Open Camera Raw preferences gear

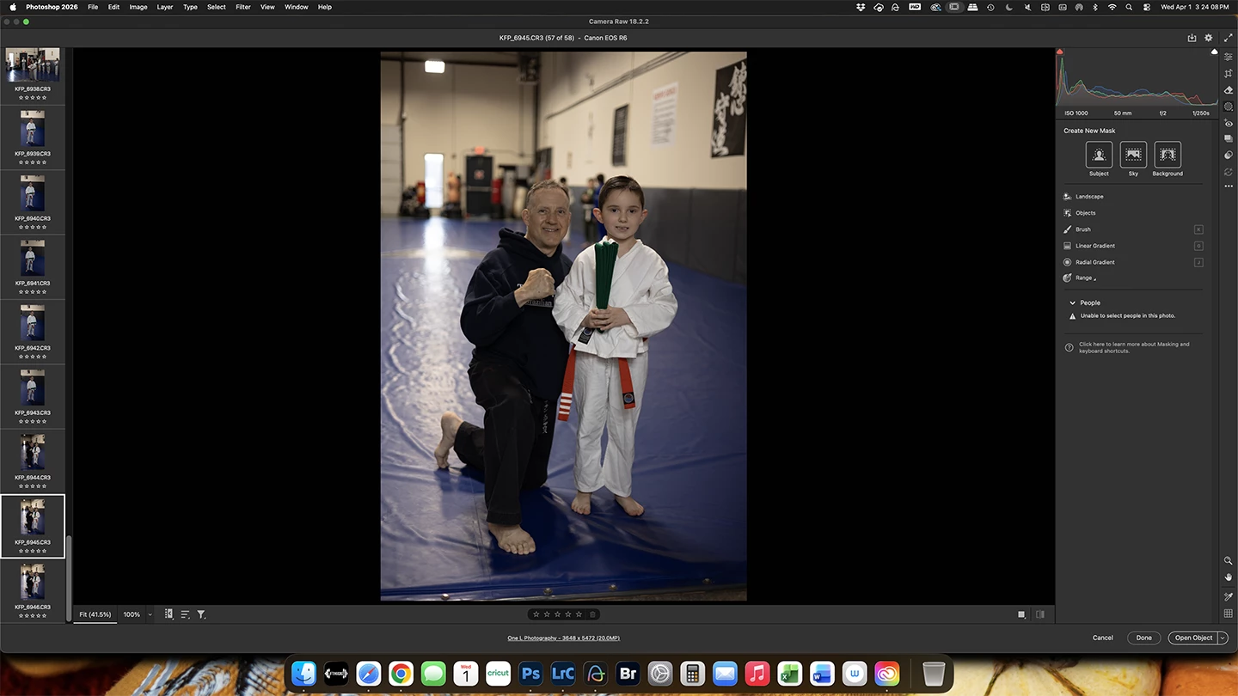click(x=1208, y=38)
